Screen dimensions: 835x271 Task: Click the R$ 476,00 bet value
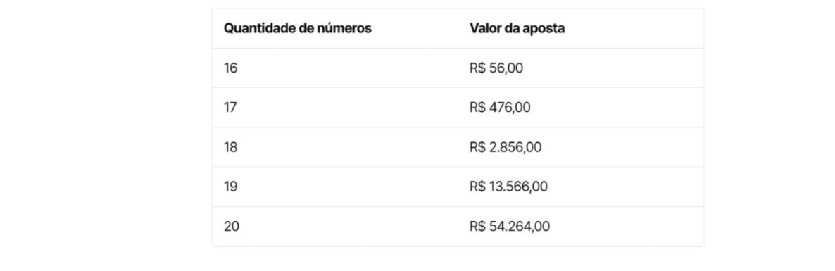point(500,108)
